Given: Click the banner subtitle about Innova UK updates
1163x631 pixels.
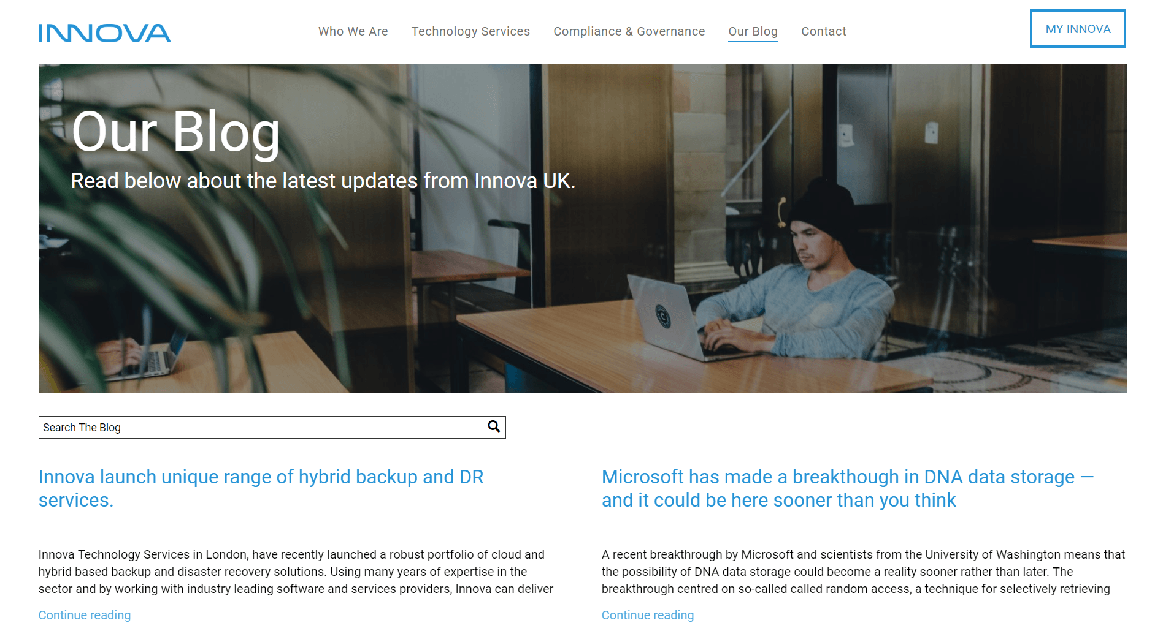Looking at the screenshot, I should (323, 181).
